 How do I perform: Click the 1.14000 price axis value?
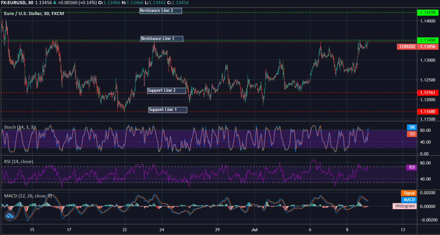pos(428,21)
